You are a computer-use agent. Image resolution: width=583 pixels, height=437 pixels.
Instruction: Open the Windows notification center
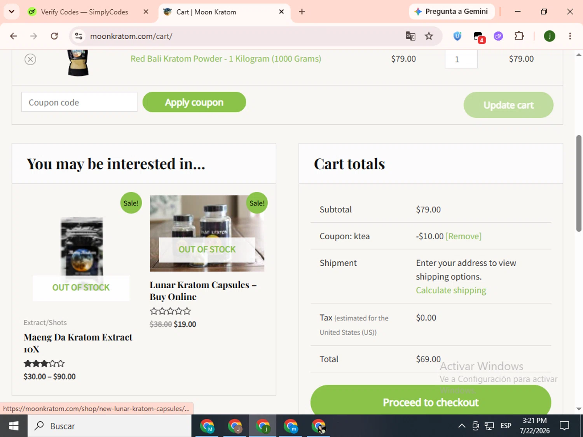coord(564,426)
